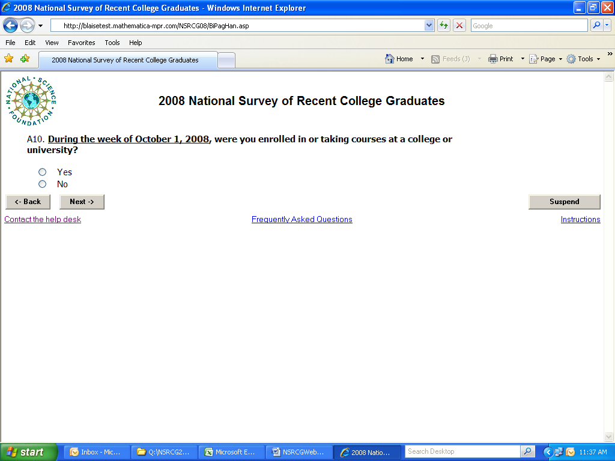Open Contact the help desk link
Image resolution: width=615 pixels, height=461 pixels.
click(x=43, y=220)
